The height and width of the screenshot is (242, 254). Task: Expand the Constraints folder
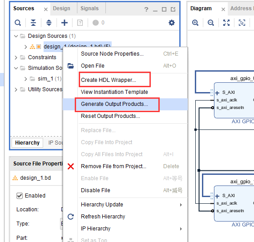tap(16, 57)
